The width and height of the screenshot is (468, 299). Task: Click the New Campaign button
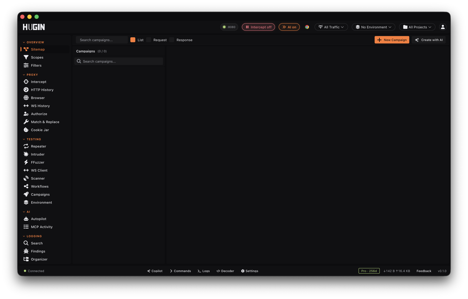[392, 40]
